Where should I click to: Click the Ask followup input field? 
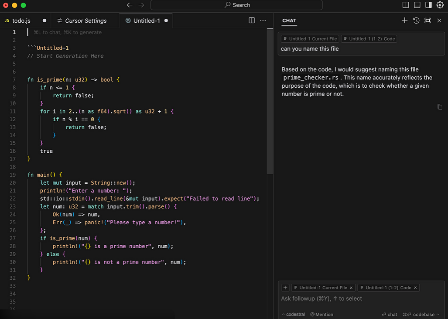[x=361, y=298]
